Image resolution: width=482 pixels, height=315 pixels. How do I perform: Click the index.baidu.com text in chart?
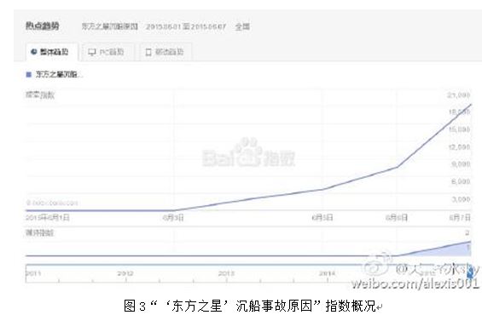coord(52,203)
